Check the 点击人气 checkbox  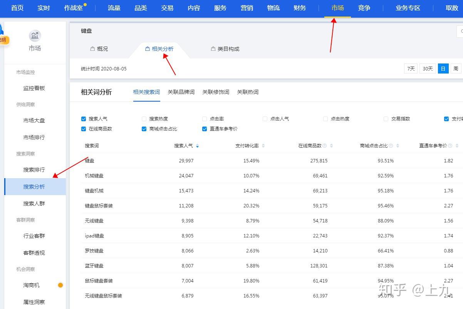pos(265,119)
